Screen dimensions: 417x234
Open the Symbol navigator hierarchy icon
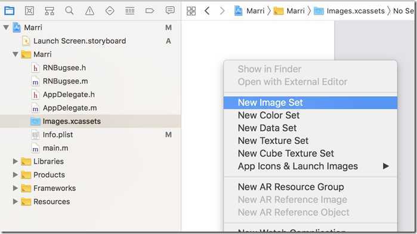[x=50, y=11]
